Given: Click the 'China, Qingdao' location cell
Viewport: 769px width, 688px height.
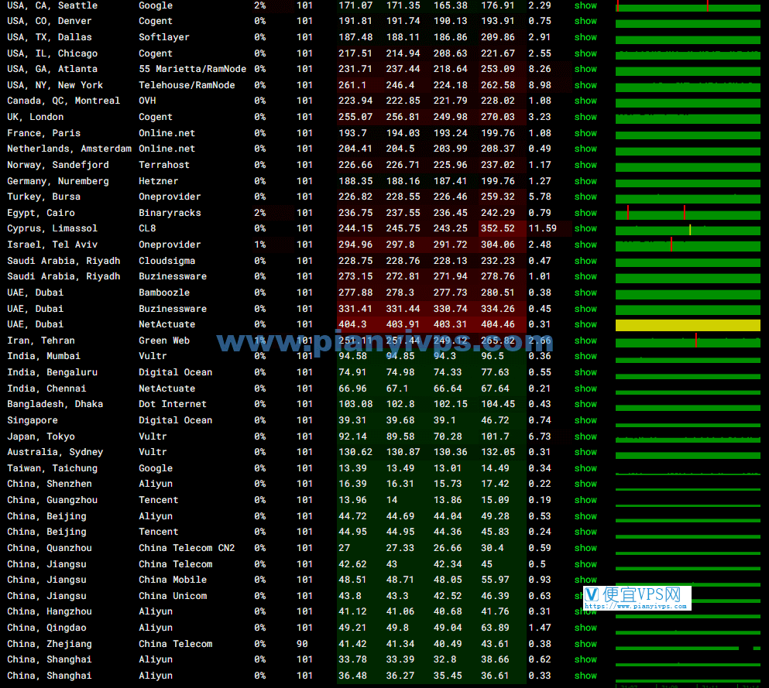Looking at the screenshot, I should 46,628.
